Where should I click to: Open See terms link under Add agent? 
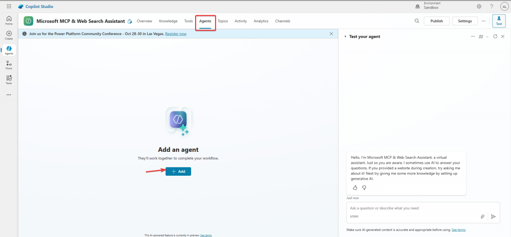click(206, 235)
